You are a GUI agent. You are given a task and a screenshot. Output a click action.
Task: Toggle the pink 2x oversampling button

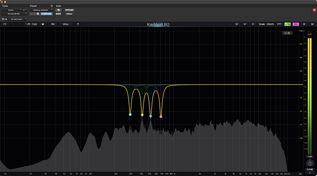pyautogui.click(x=296, y=24)
